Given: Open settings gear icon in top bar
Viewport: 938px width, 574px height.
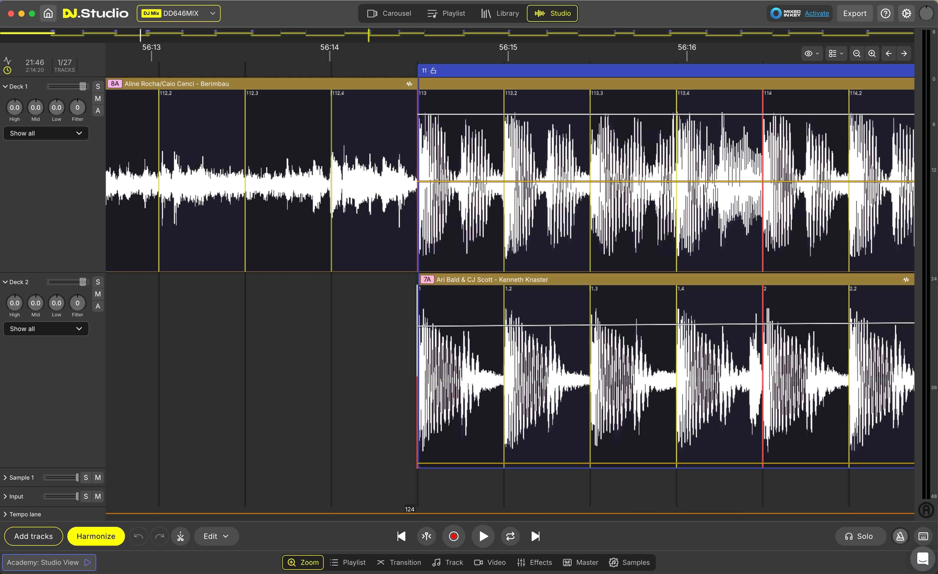Looking at the screenshot, I should click(906, 13).
